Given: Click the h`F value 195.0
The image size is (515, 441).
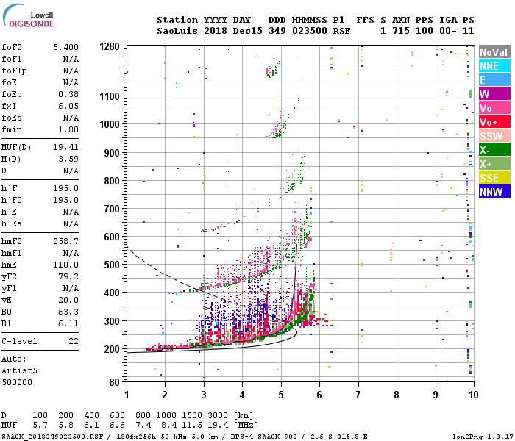Looking at the screenshot, I should click(66, 188).
